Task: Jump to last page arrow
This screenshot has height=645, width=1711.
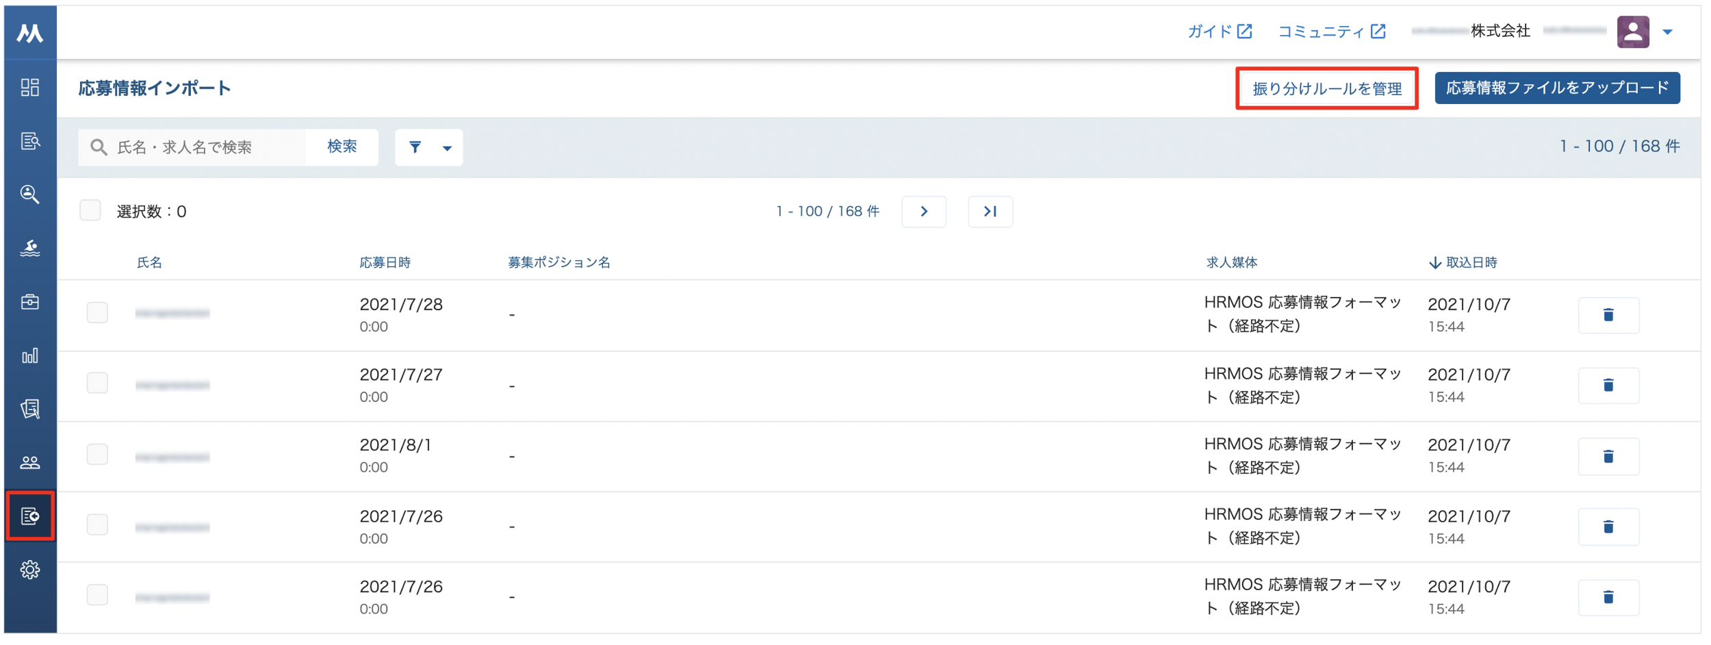Action: pyautogui.click(x=990, y=212)
